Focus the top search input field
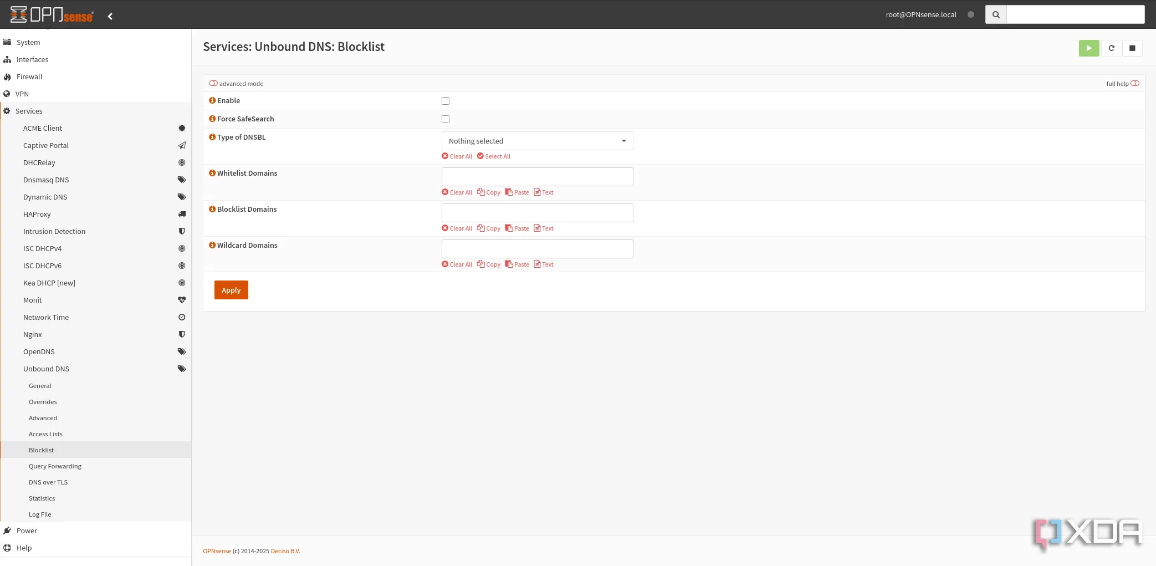Viewport: 1156px width, 566px height. coord(1075,14)
